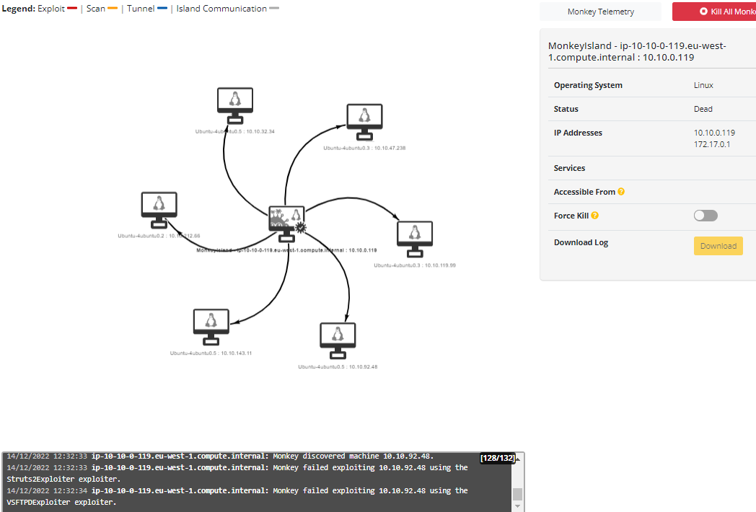
Task: Toggle the Force Kill switch
Action: 706,216
